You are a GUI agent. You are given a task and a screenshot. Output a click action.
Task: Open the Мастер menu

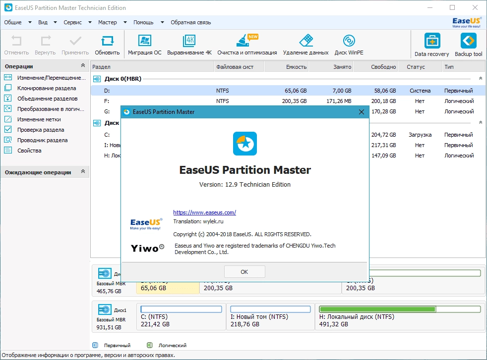pos(108,22)
